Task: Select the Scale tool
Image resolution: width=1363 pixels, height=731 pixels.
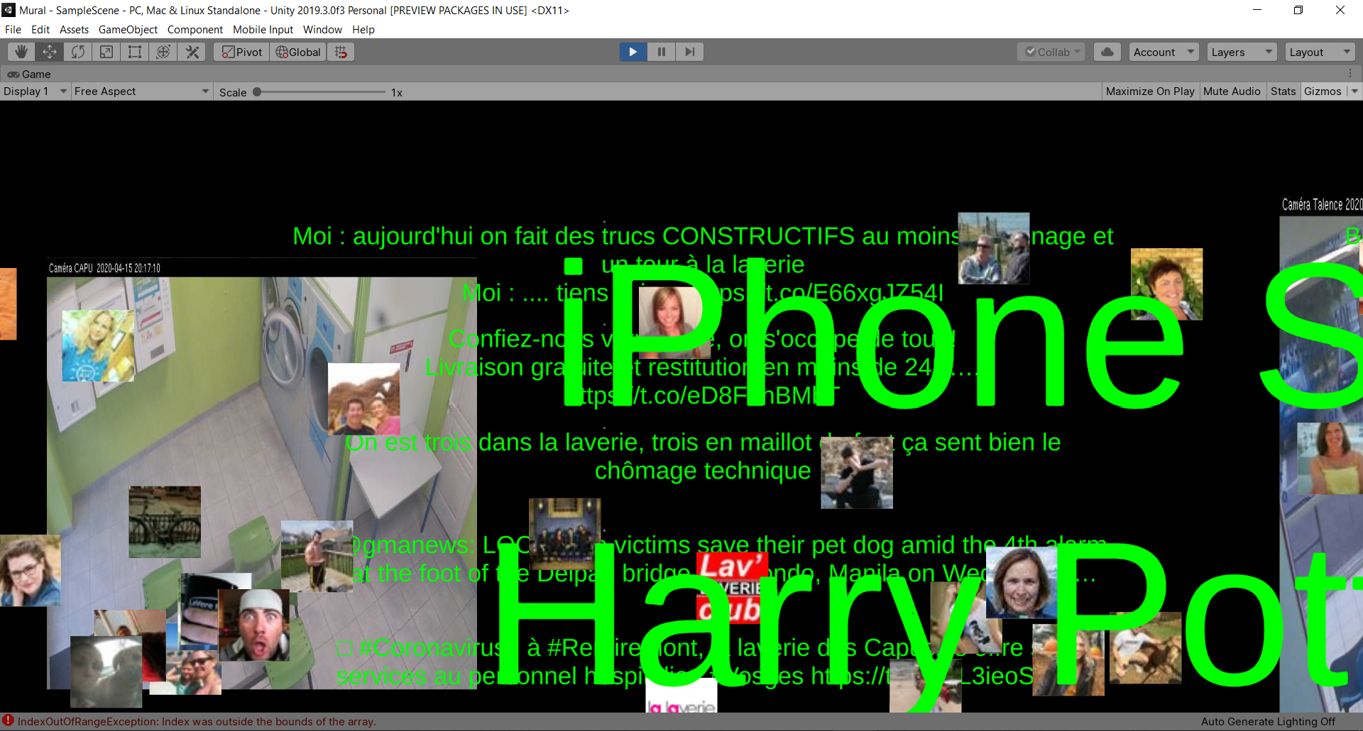Action: pos(106,52)
